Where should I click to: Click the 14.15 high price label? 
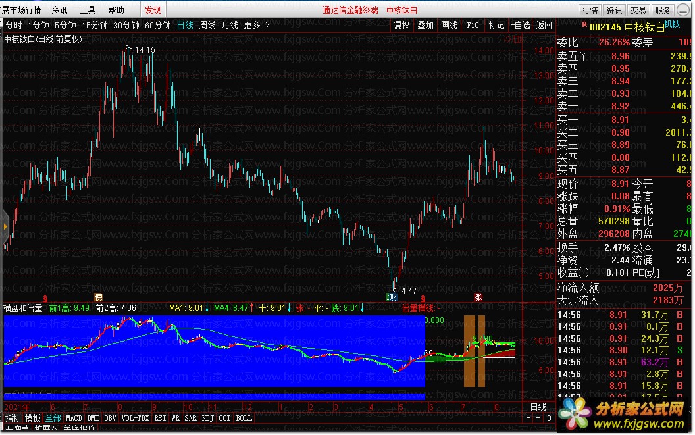pos(145,49)
